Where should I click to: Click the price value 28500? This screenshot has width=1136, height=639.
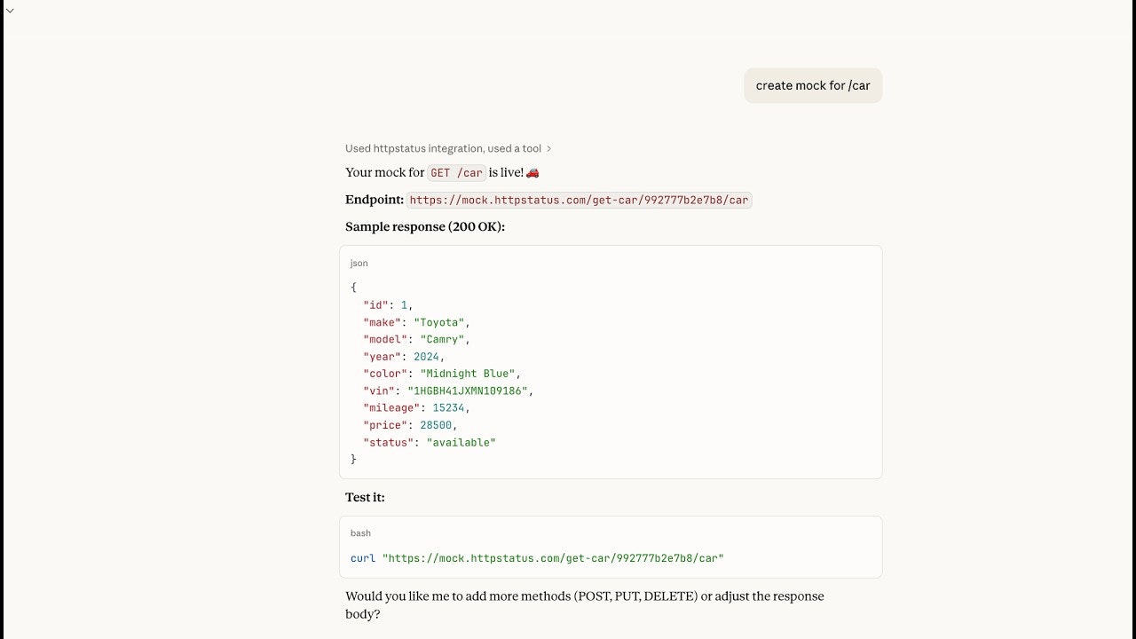tap(436, 424)
